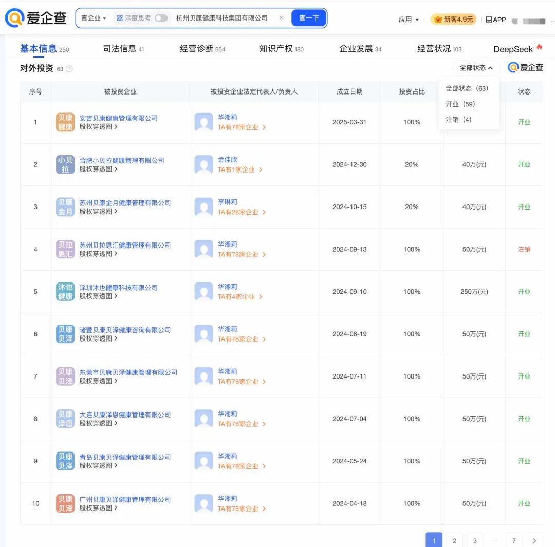Click the 贝康金月 logo icon in row 3
Image resolution: width=555 pixels, height=547 pixels.
(65, 207)
